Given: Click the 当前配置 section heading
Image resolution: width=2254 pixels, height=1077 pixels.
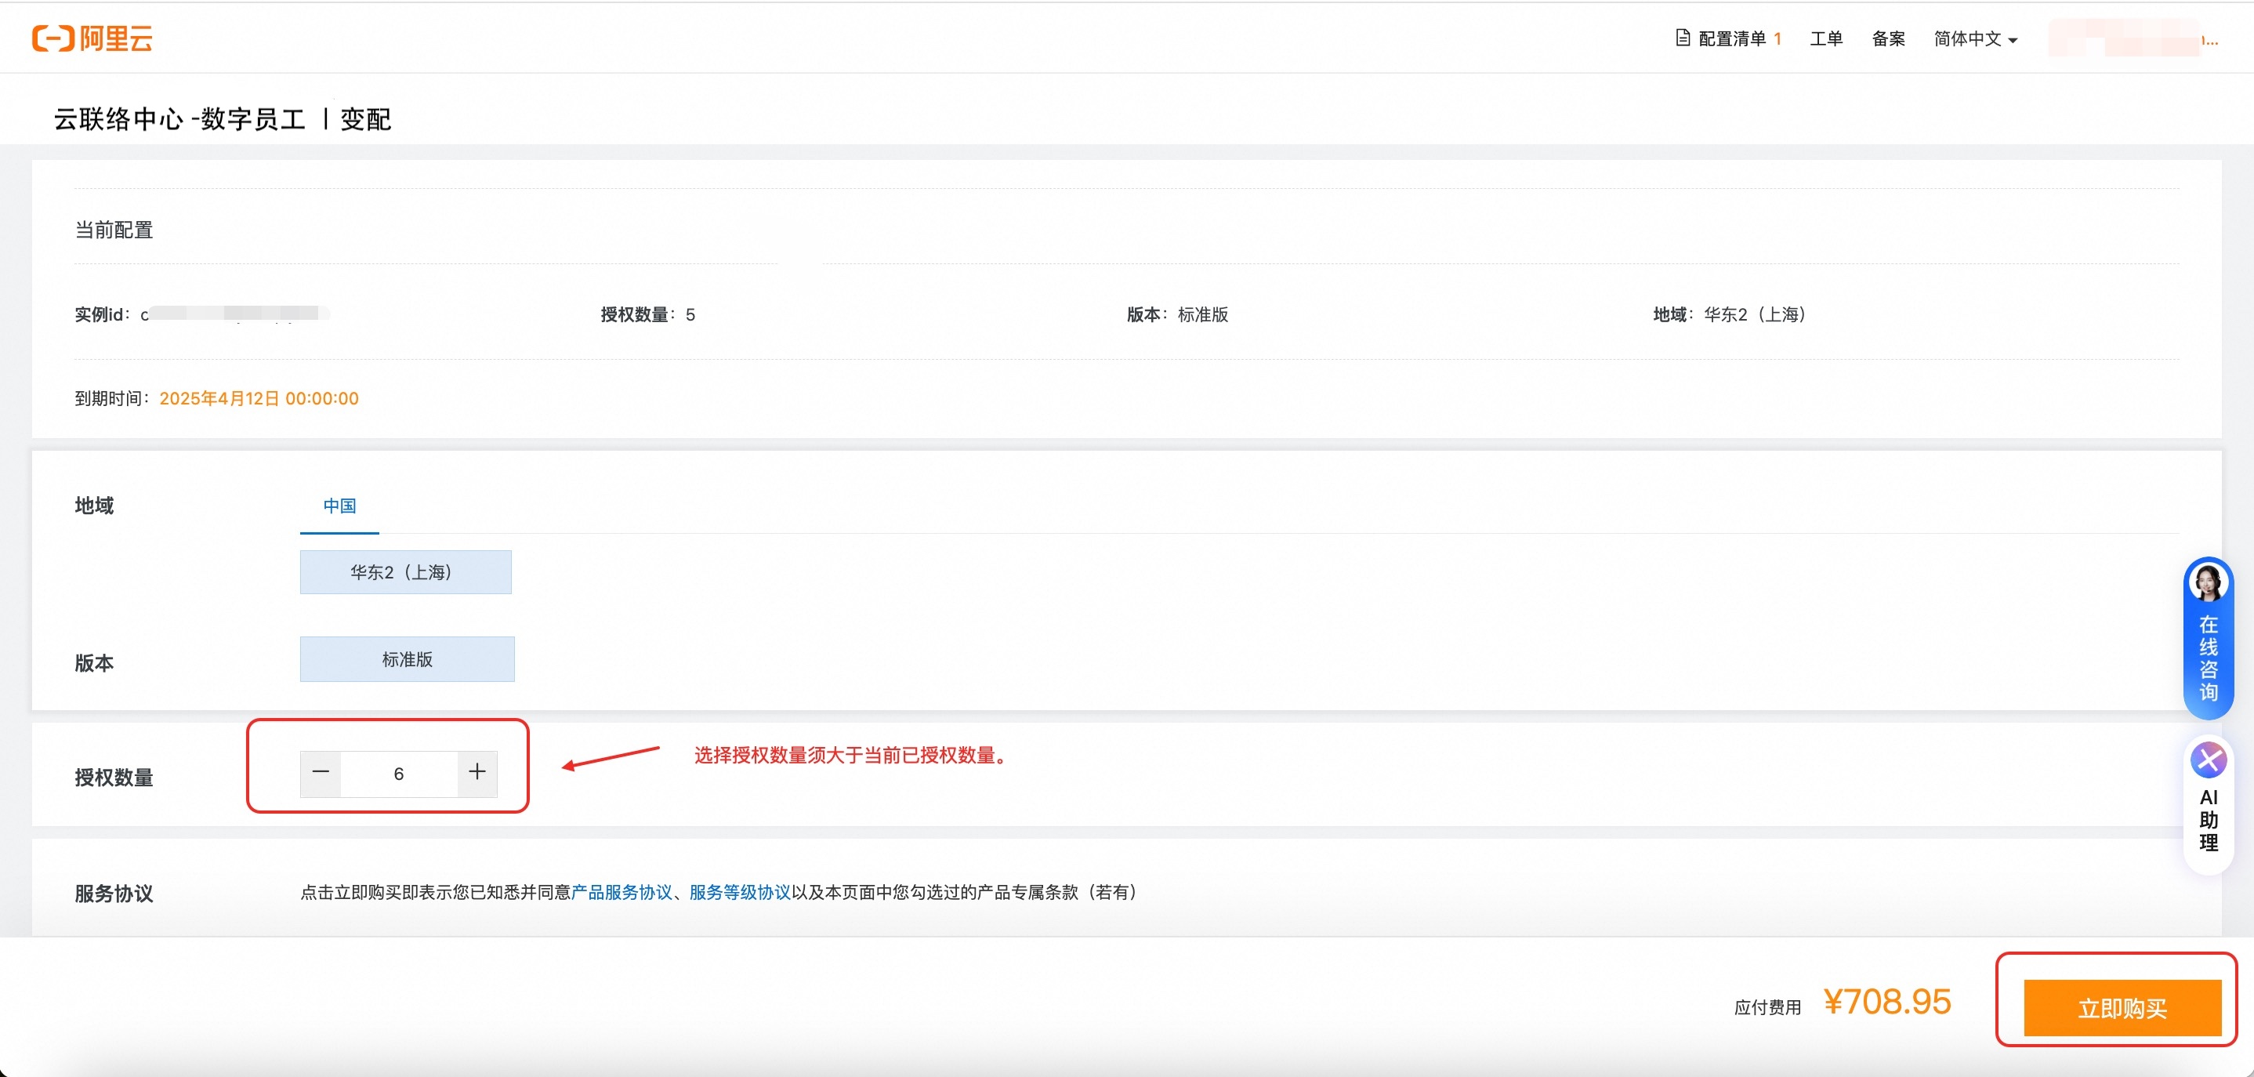Looking at the screenshot, I should point(114,230).
